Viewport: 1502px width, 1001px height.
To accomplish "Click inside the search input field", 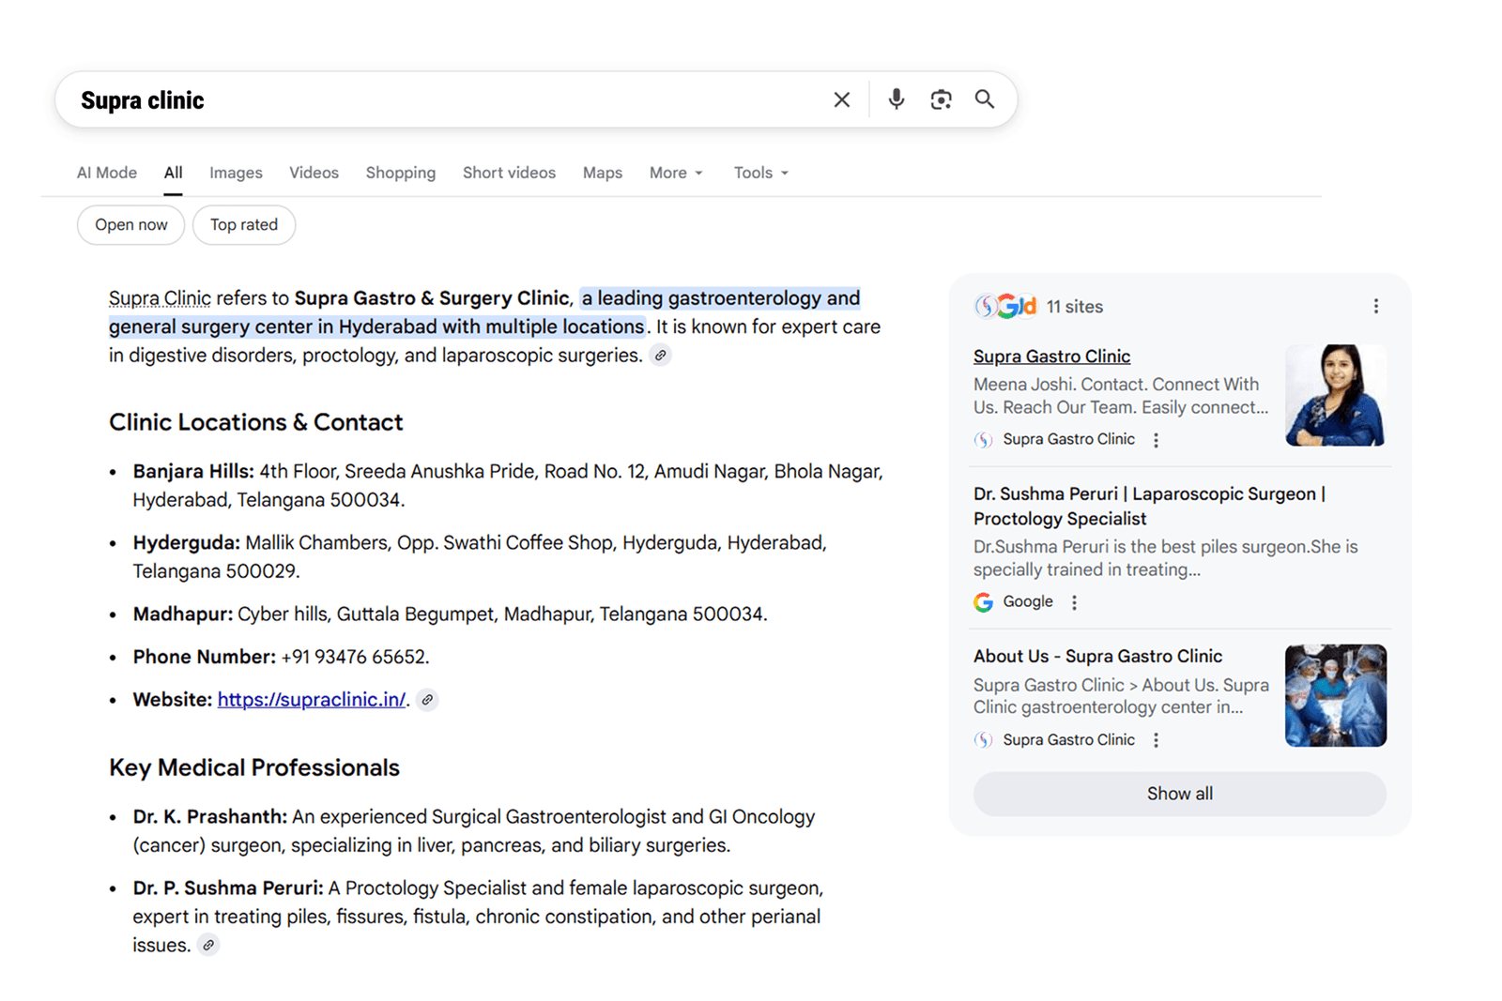I will pos(422,99).
